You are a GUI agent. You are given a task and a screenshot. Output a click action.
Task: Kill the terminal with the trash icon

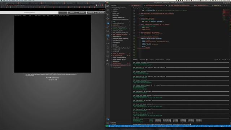(x=225, y=60)
